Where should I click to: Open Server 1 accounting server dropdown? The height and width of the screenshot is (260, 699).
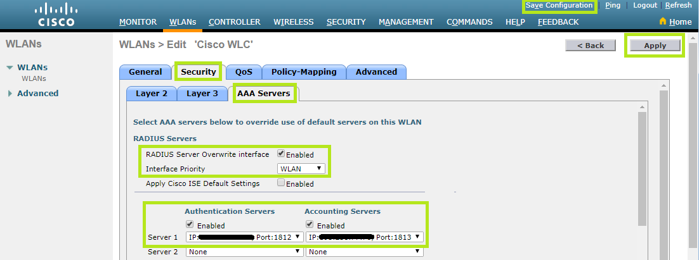tap(364, 237)
